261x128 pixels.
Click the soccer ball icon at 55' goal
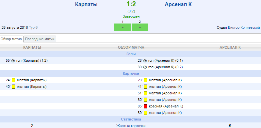(x=13, y=61)
